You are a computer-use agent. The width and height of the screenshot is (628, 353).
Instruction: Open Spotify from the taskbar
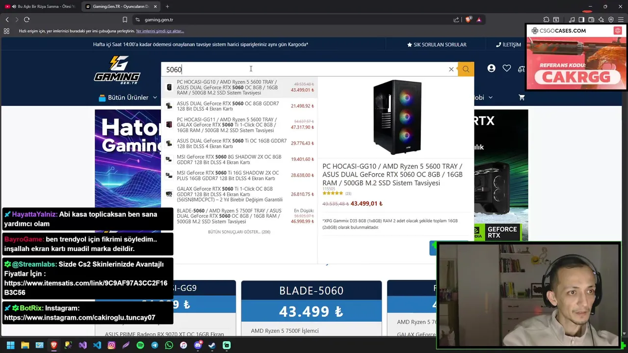click(x=140, y=345)
